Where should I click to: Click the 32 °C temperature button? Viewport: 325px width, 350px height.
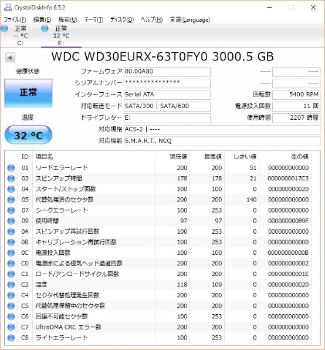[x=28, y=135]
